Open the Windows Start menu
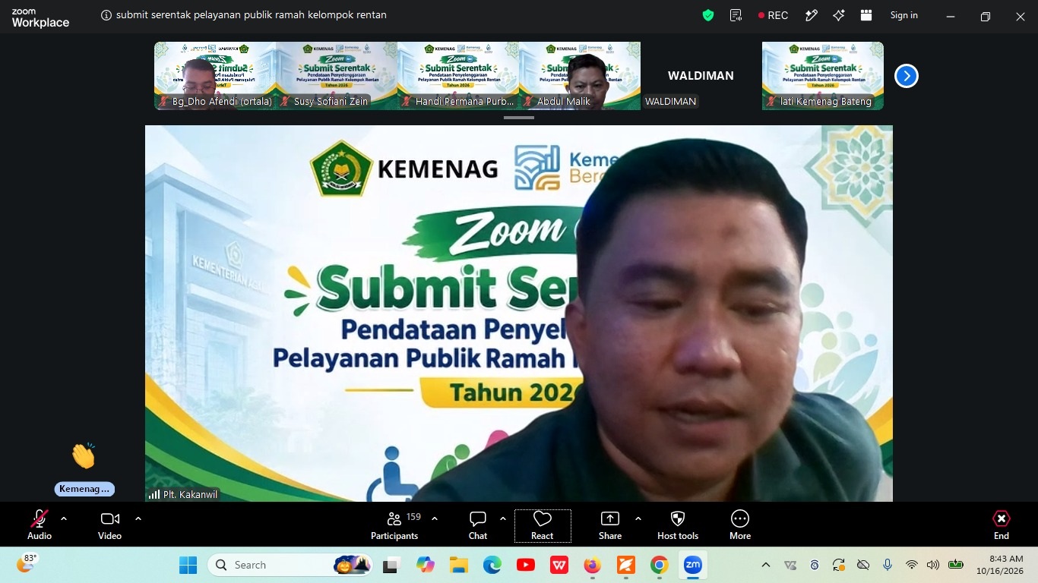 point(188,565)
